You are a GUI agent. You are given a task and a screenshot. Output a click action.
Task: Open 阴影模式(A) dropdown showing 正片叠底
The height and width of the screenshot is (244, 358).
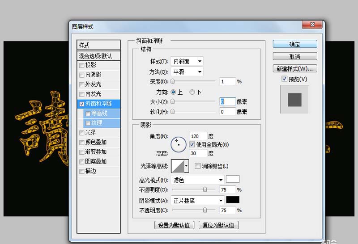(197, 201)
